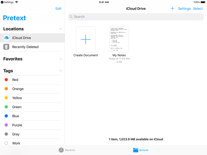Tap the plus icon in the top bar
Screen dimensions: 207x155
point(172,9)
